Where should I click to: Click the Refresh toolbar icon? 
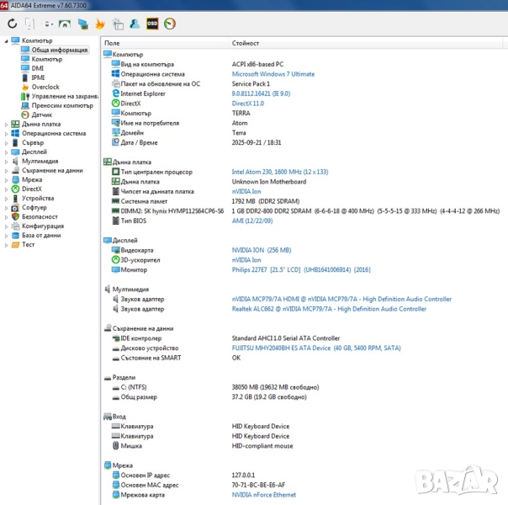pos(12,24)
